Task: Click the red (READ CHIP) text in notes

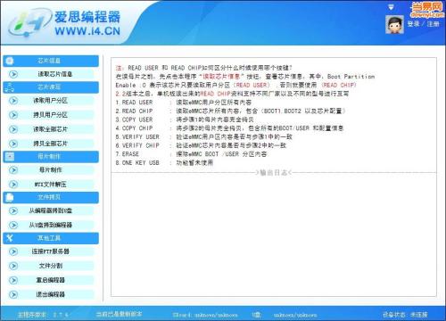Action: (x=339, y=86)
